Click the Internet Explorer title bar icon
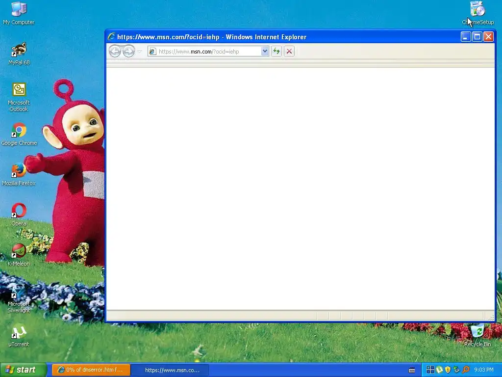The image size is (502, 377). (x=111, y=36)
